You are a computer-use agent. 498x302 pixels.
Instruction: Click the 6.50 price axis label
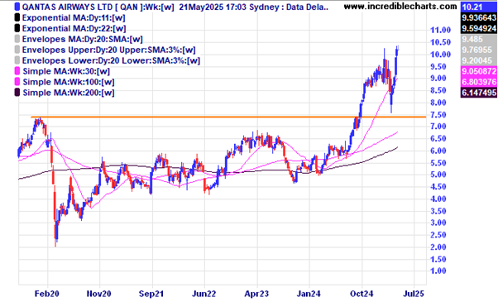coord(438,138)
